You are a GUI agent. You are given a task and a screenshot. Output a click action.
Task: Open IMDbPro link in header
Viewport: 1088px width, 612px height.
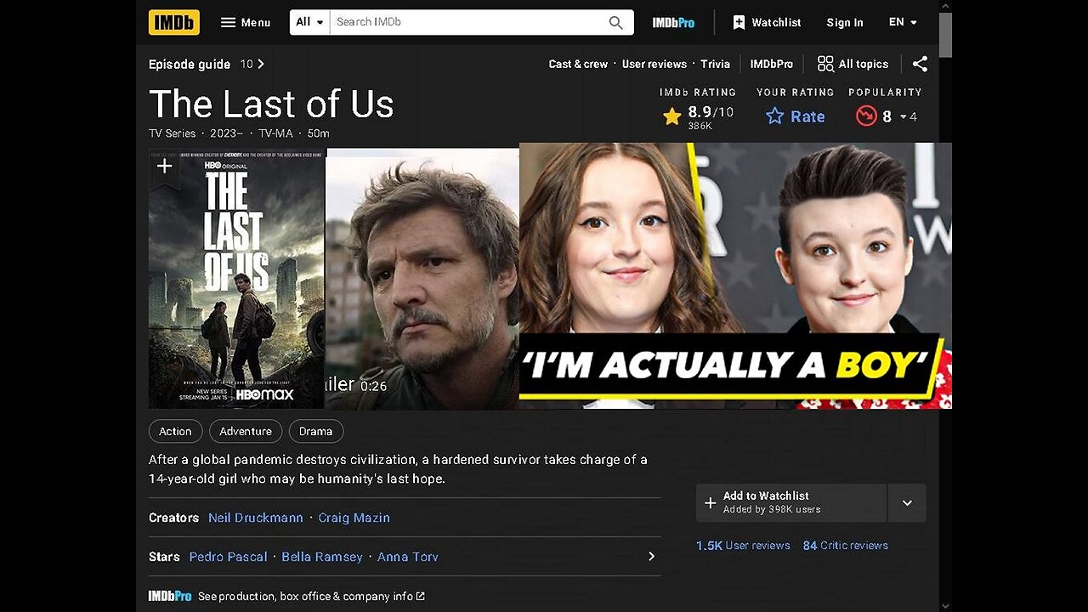(x=673, y=23)
